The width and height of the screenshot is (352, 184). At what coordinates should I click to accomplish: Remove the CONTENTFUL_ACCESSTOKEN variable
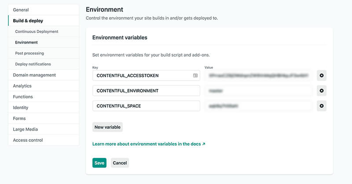pos(321,76)
